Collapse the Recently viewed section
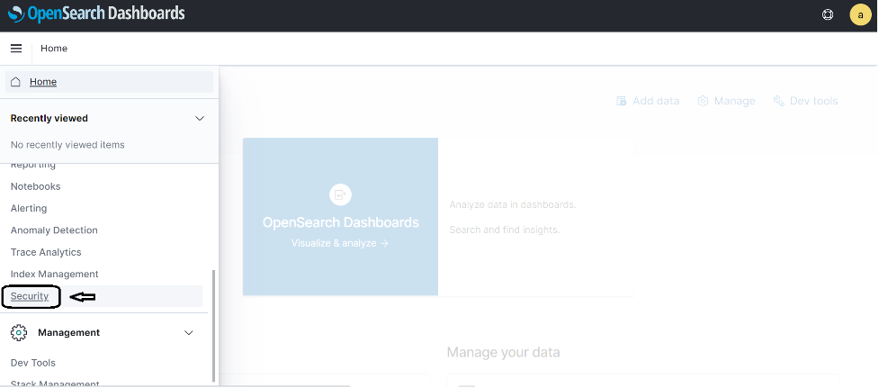The width and height of the screenshot is (879, 388). click(x=200, y=118)
